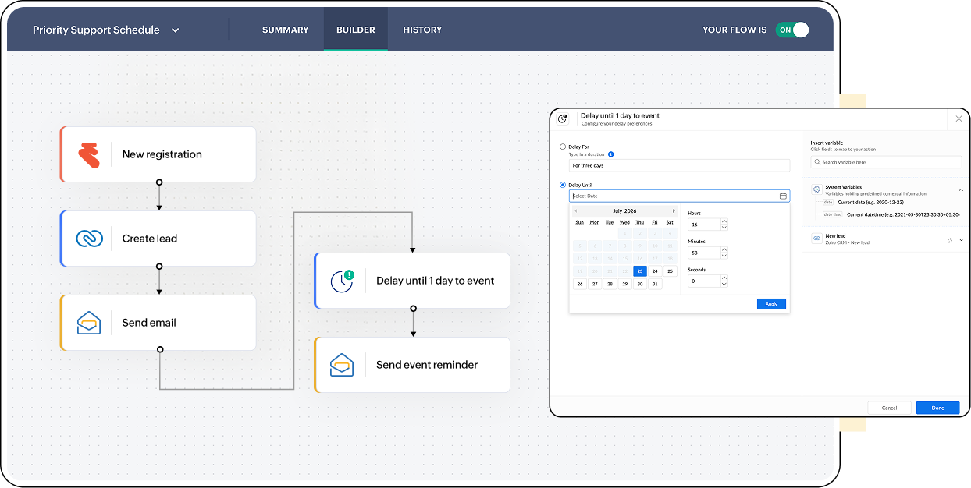The width and height of the screenshot is (971, 488).
Task: Switch to the History tab
Action: point(422,30)
